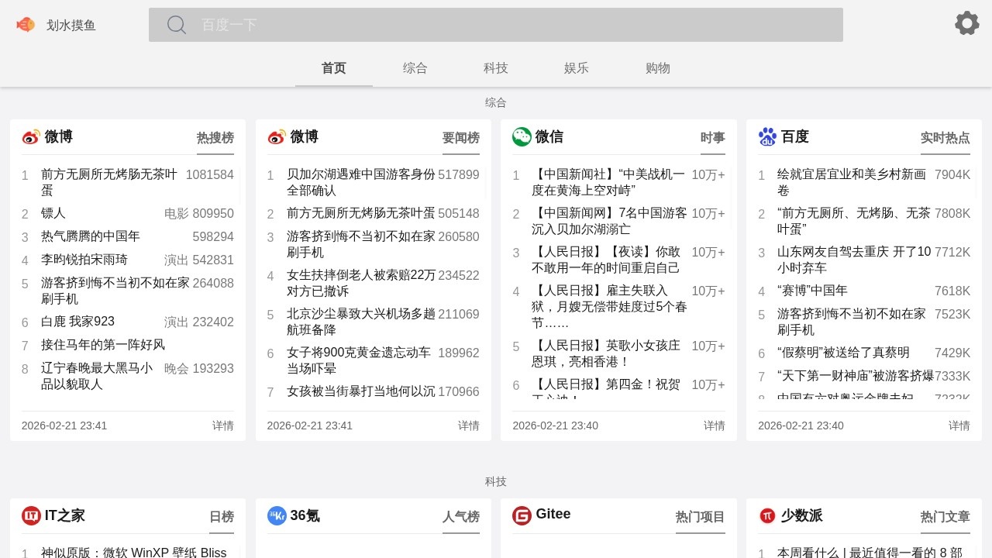Open settings via the gear icon
This screenshot has height=558, width=992.
click(966, 23)
